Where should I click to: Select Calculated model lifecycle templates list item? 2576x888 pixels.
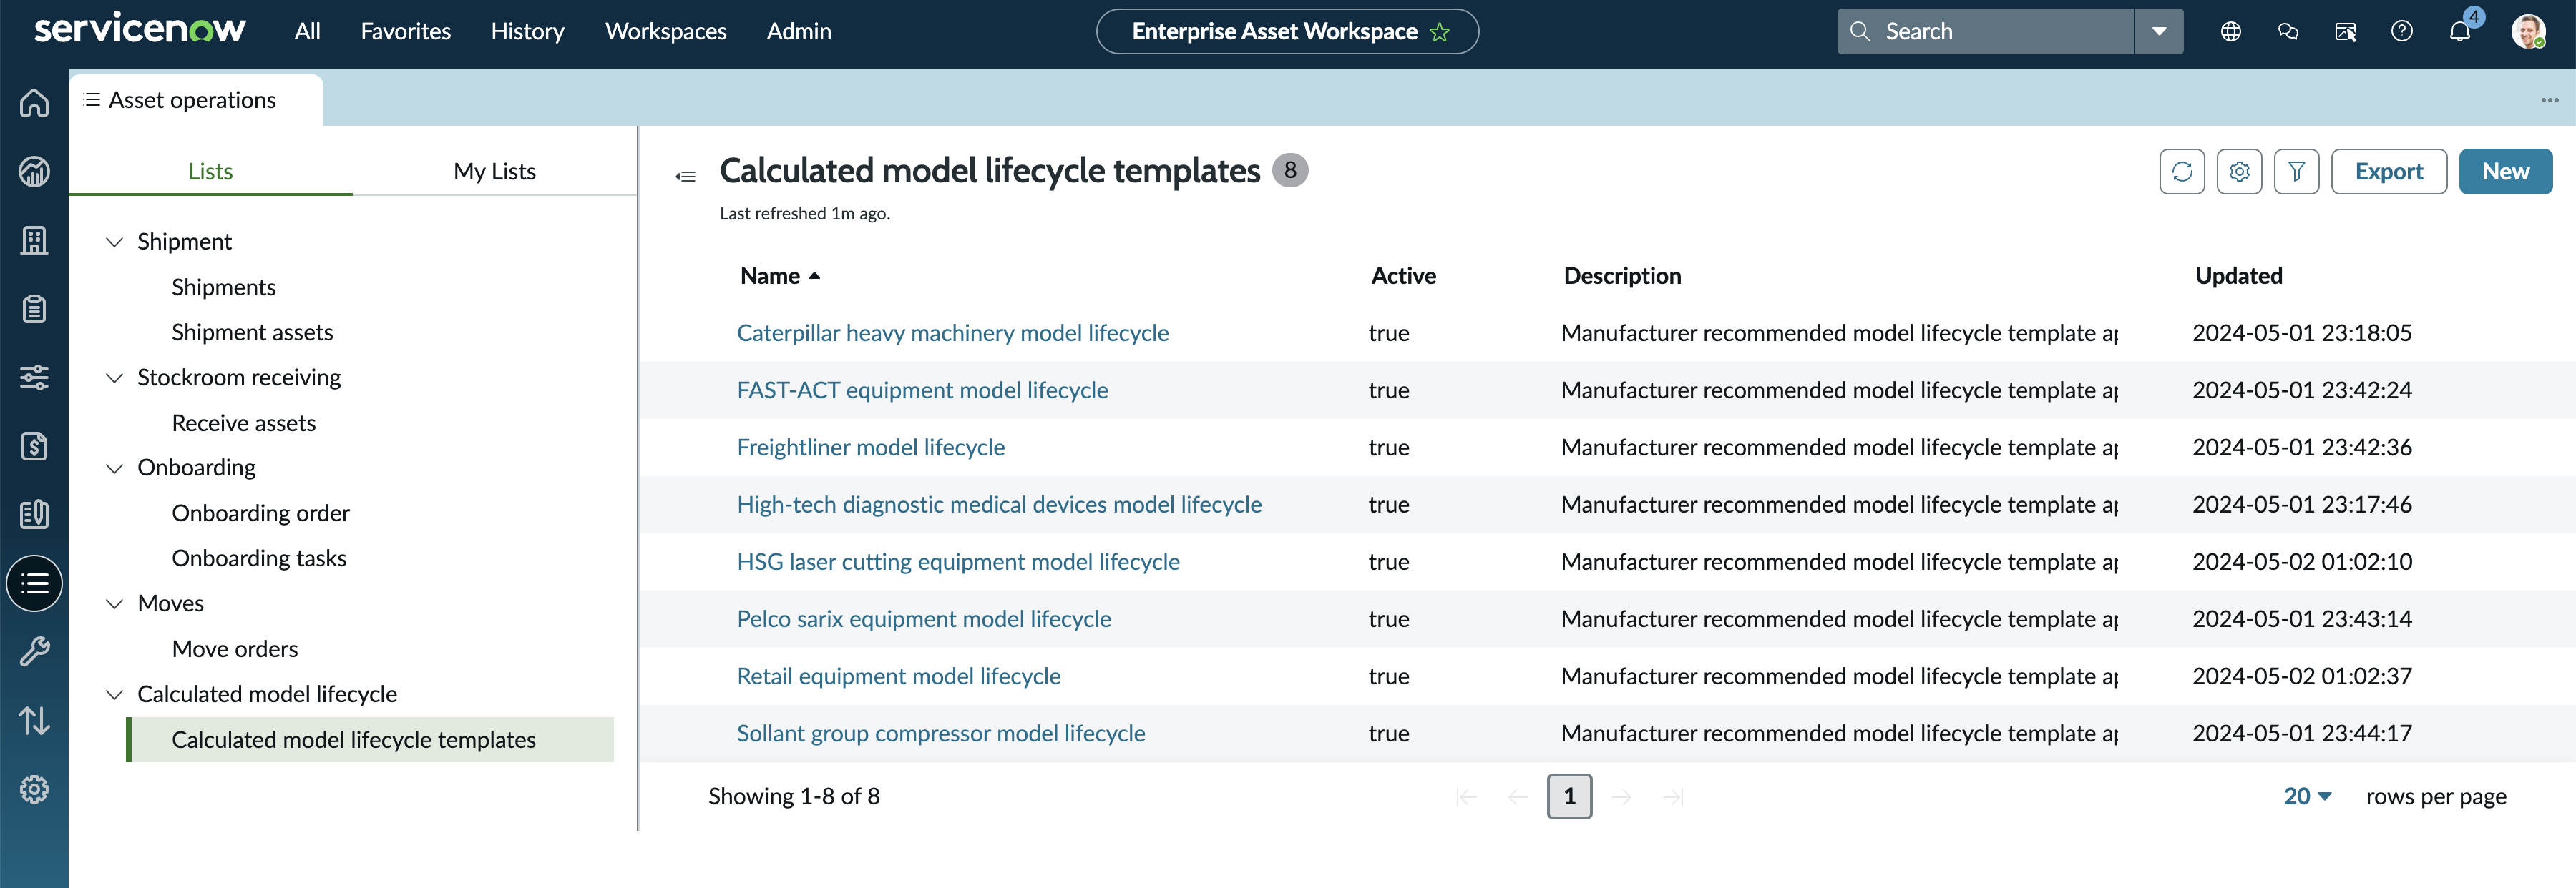point(370,740)
